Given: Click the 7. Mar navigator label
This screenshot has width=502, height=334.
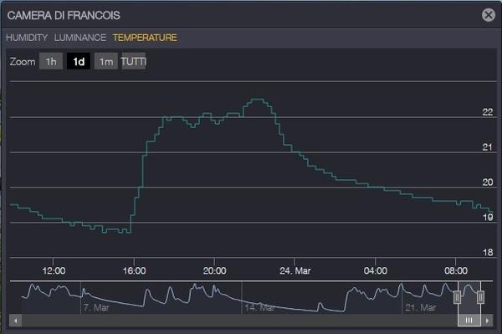Looking at the screenshot, I should [x=96, y=308].
